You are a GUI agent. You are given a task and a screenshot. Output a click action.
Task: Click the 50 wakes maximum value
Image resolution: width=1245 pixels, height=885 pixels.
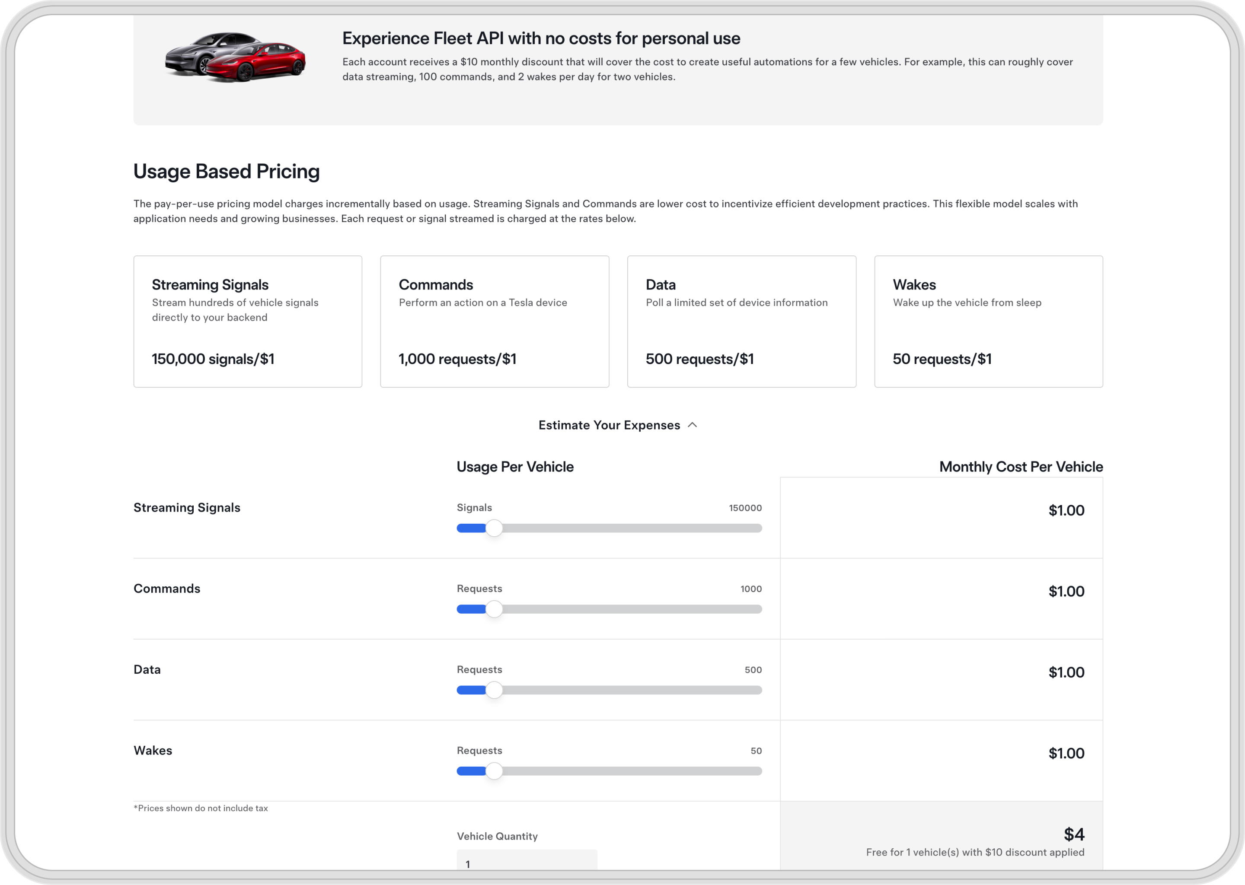pos(756,751)
